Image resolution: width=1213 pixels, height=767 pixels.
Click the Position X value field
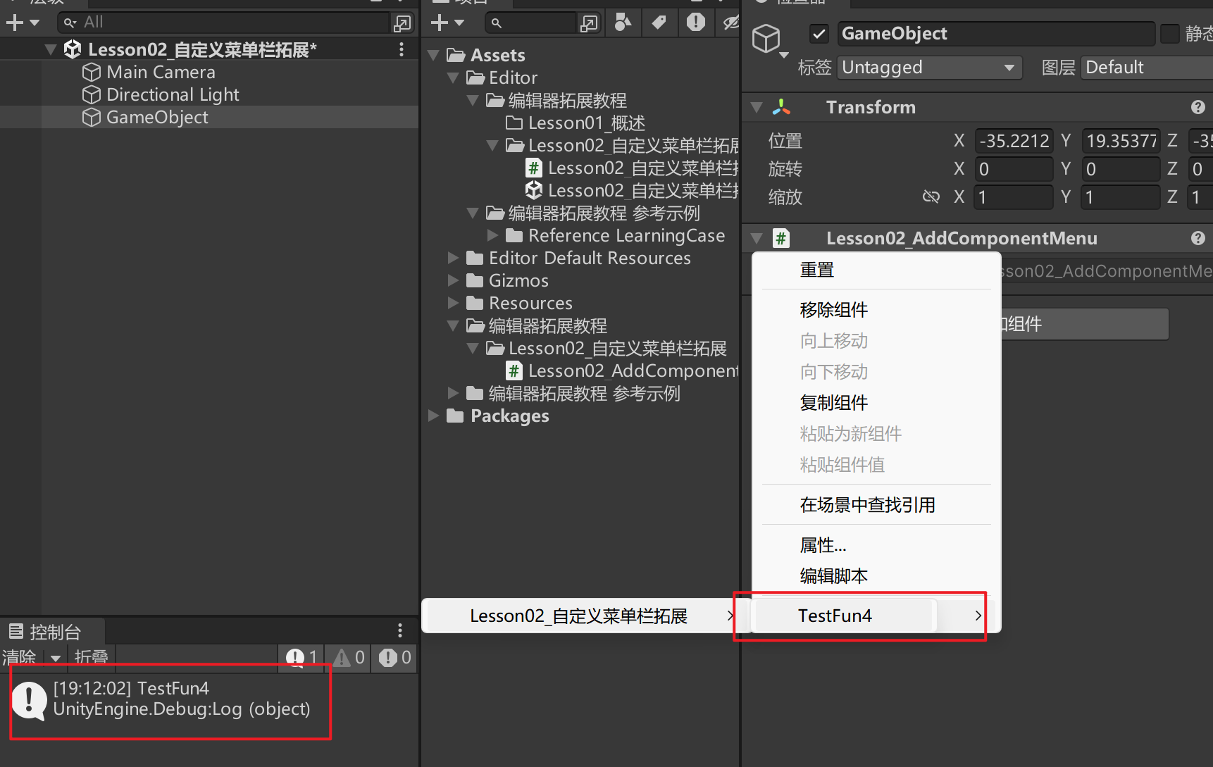(1013, 141)
